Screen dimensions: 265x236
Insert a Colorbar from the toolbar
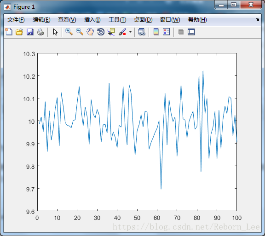pyautogui.click(x=156, y=32)
